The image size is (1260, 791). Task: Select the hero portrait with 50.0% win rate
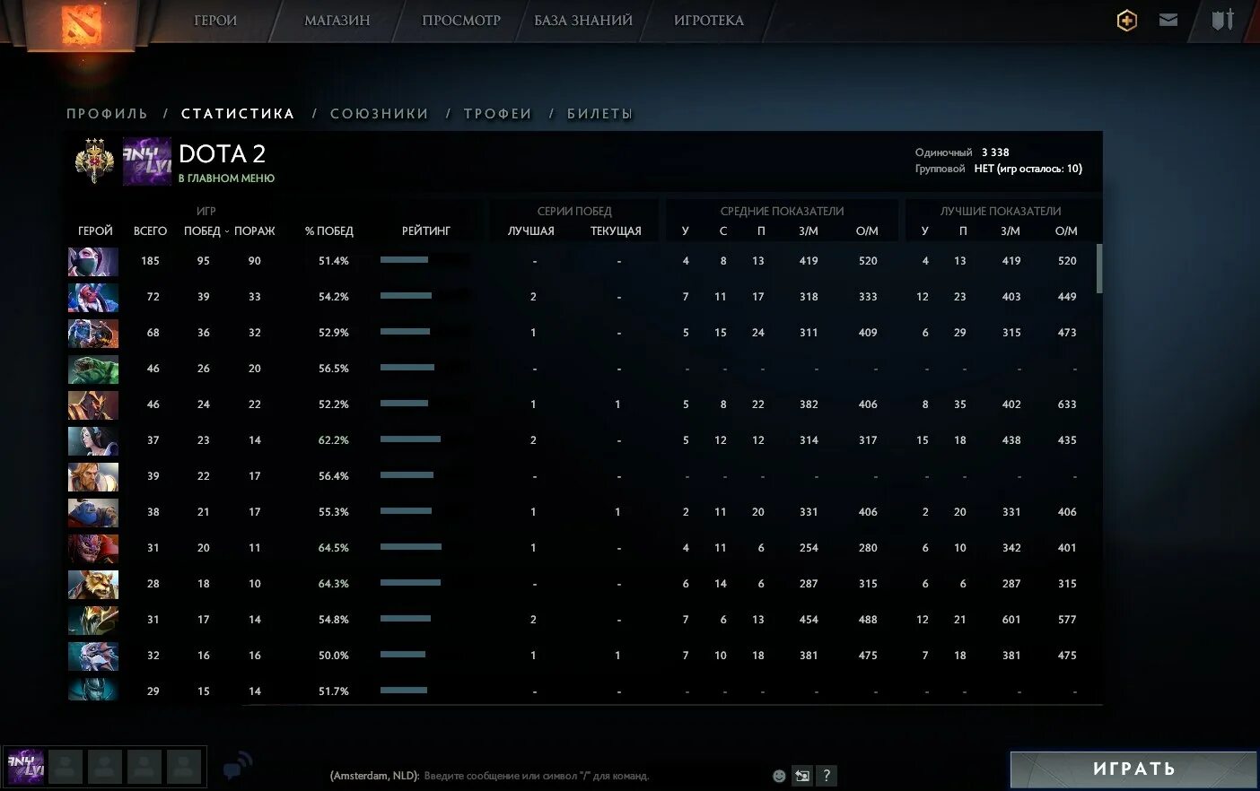(x=93, y=656)
